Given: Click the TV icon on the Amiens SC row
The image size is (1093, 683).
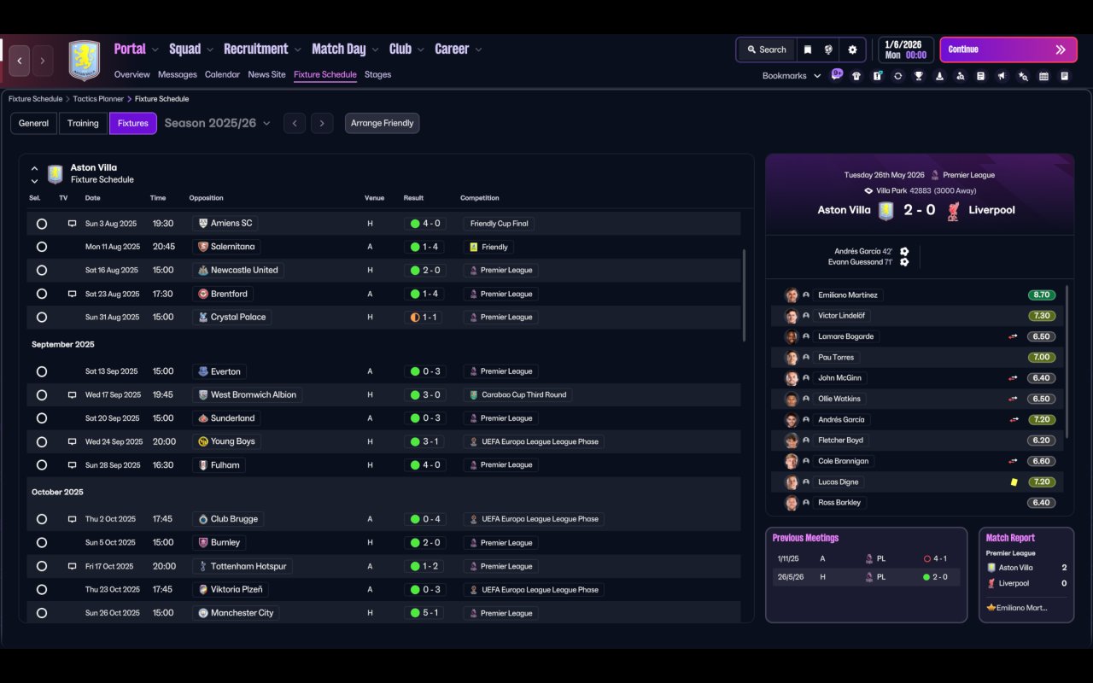Looking at the screenshot, I should coord(72,224).
